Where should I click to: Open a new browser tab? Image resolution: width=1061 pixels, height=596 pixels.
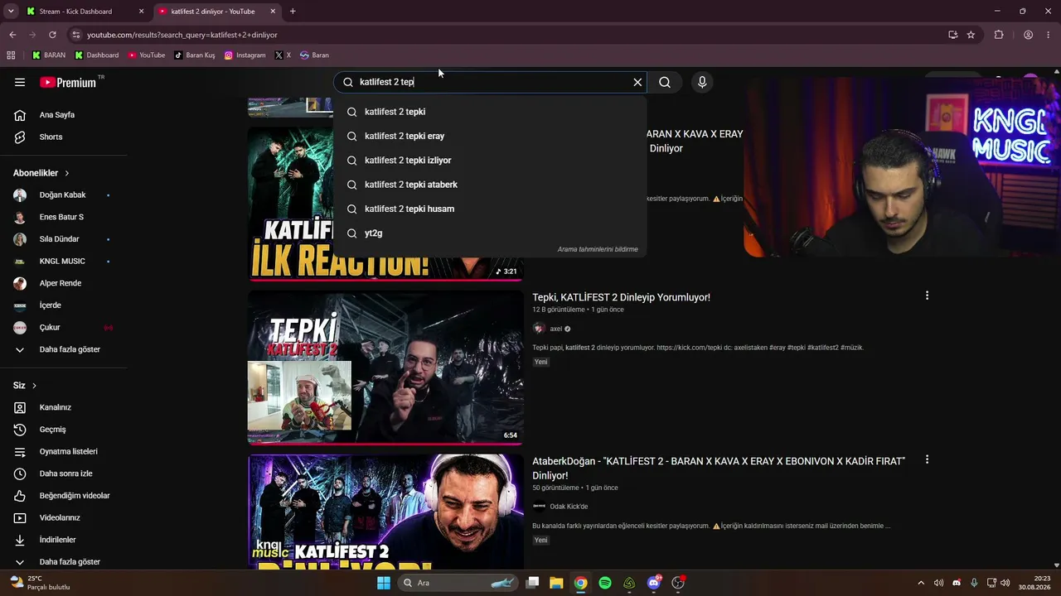[293, 12]
